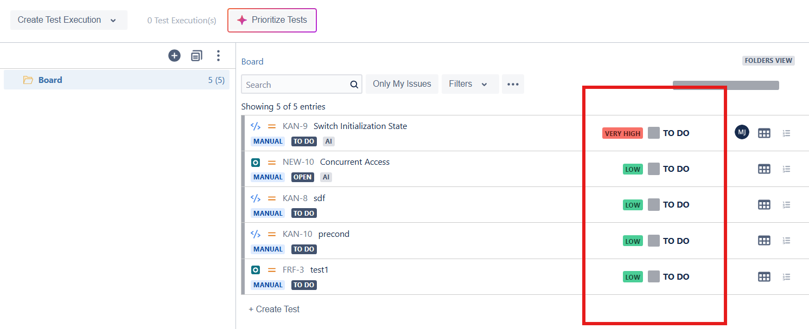The width and height of the screenshot is (809, 329).
Task: Open the vertical three-dot folder menu
Action: point(218,55)
